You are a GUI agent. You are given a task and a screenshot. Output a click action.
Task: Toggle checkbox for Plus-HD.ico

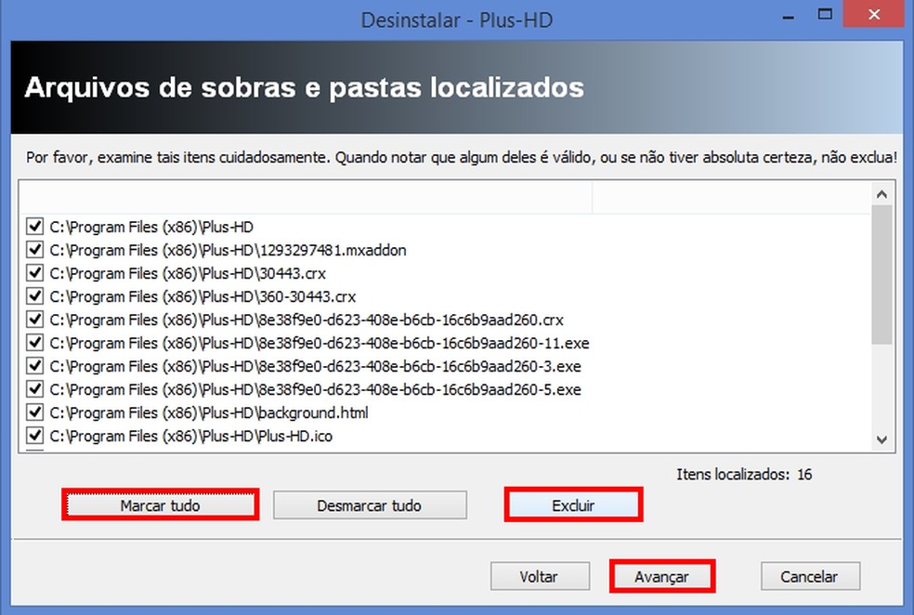tap(35, 436)
